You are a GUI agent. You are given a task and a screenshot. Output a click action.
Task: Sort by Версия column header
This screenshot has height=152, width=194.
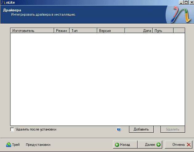click(111, 31)
